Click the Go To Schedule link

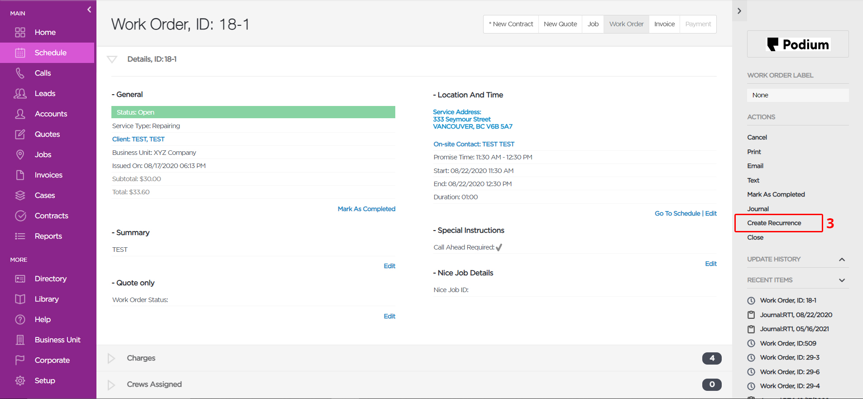pyautogui.click(x=677, y=213)
